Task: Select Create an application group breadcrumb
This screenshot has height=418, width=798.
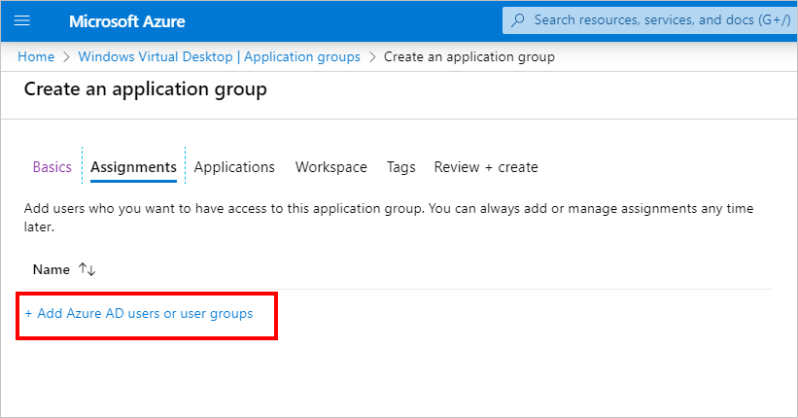Action: point(469,57)
